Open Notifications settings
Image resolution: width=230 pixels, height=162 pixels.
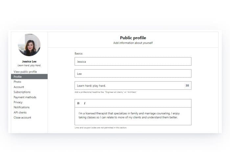point(21,107)
